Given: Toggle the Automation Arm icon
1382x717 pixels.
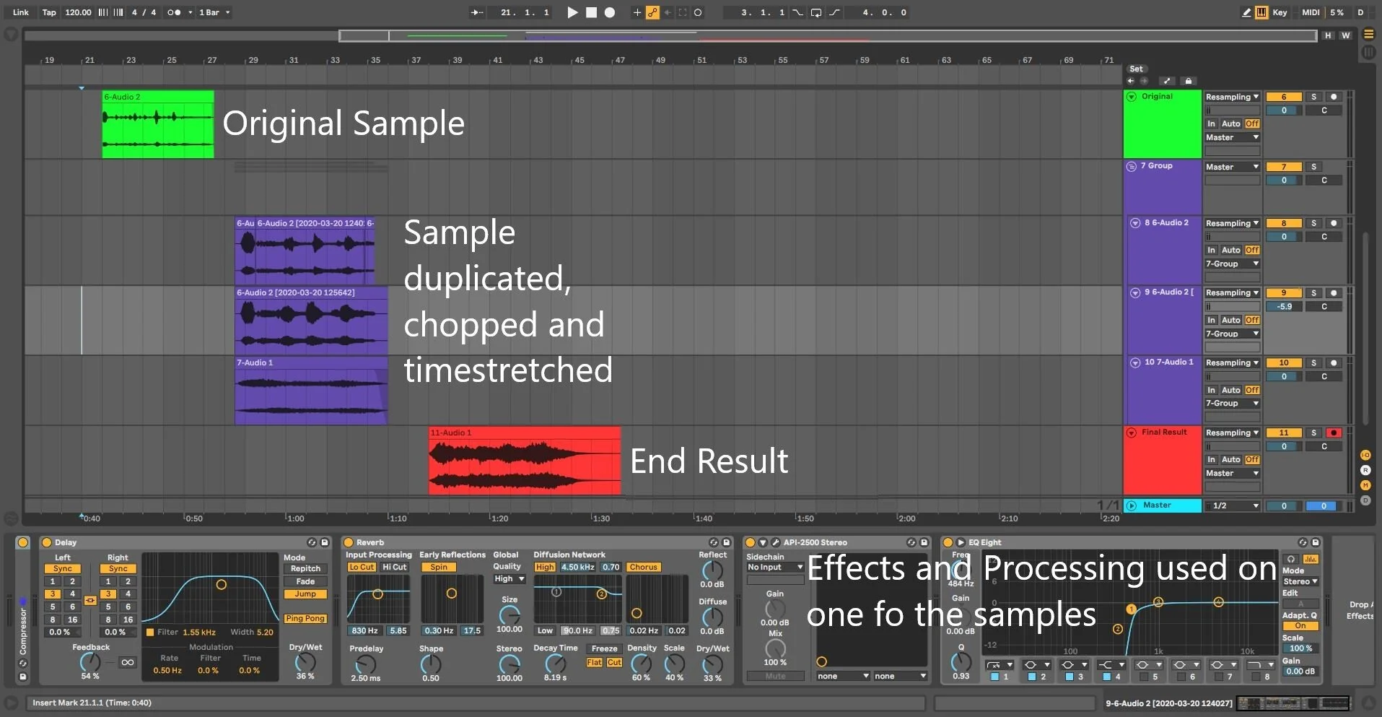Looking at the screenshot, I should [652, 12].
